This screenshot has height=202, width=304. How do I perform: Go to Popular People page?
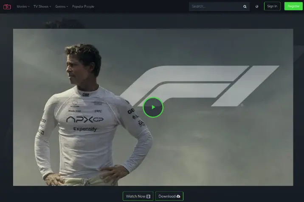[83, 7]
